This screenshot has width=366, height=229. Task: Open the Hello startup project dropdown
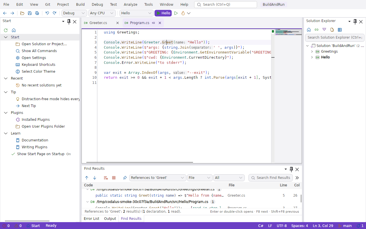tap(137, 13)
